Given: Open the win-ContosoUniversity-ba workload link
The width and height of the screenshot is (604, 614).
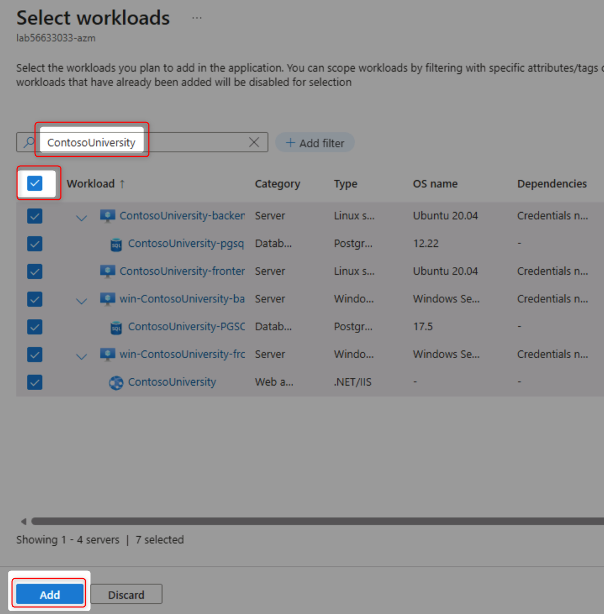Looking at the screenshot, I should 182,299.
